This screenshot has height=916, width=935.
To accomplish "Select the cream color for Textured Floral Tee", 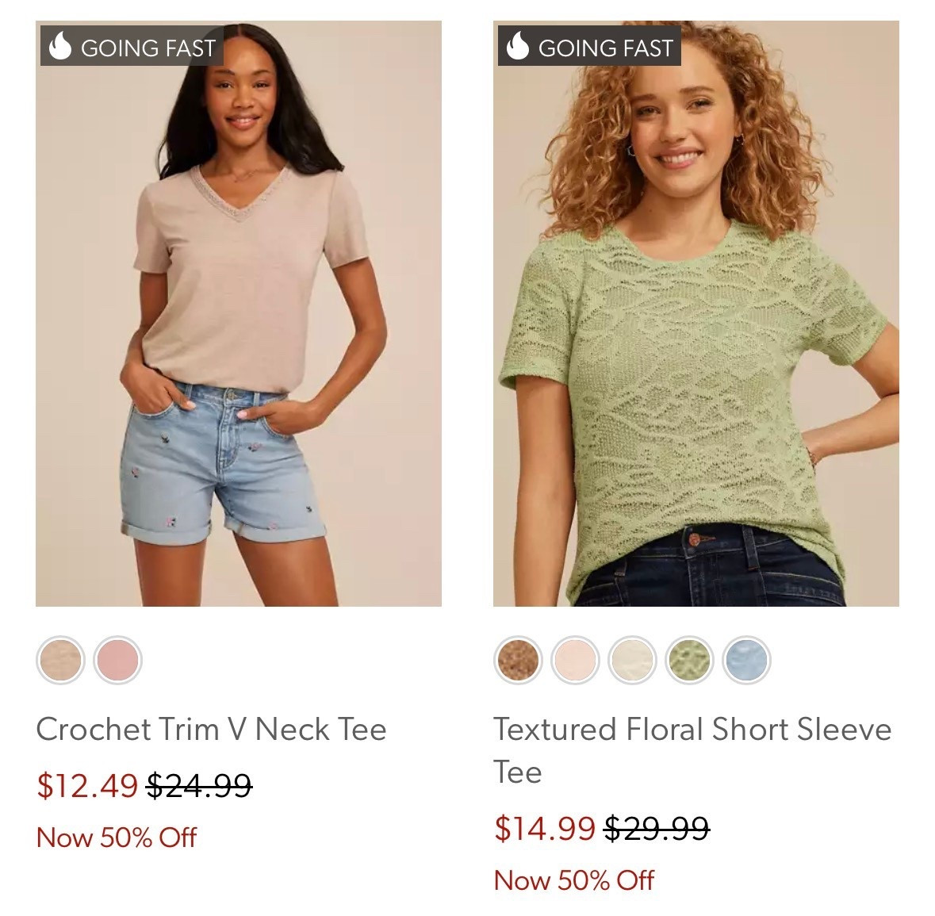I will [630, 660].
